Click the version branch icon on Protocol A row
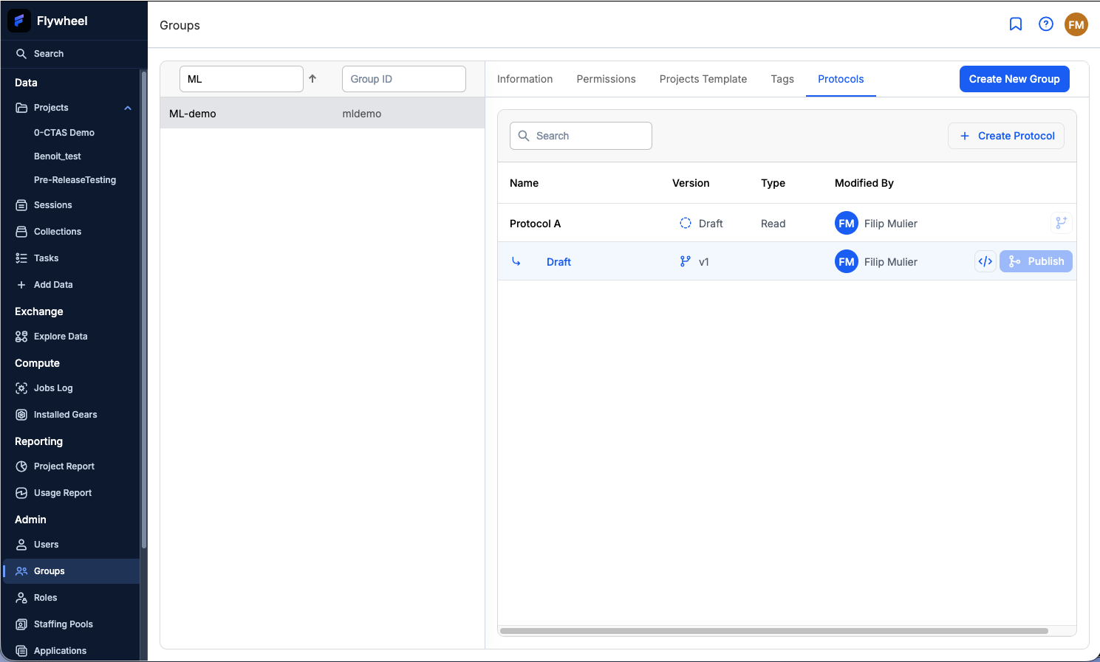 (1061, 223)
